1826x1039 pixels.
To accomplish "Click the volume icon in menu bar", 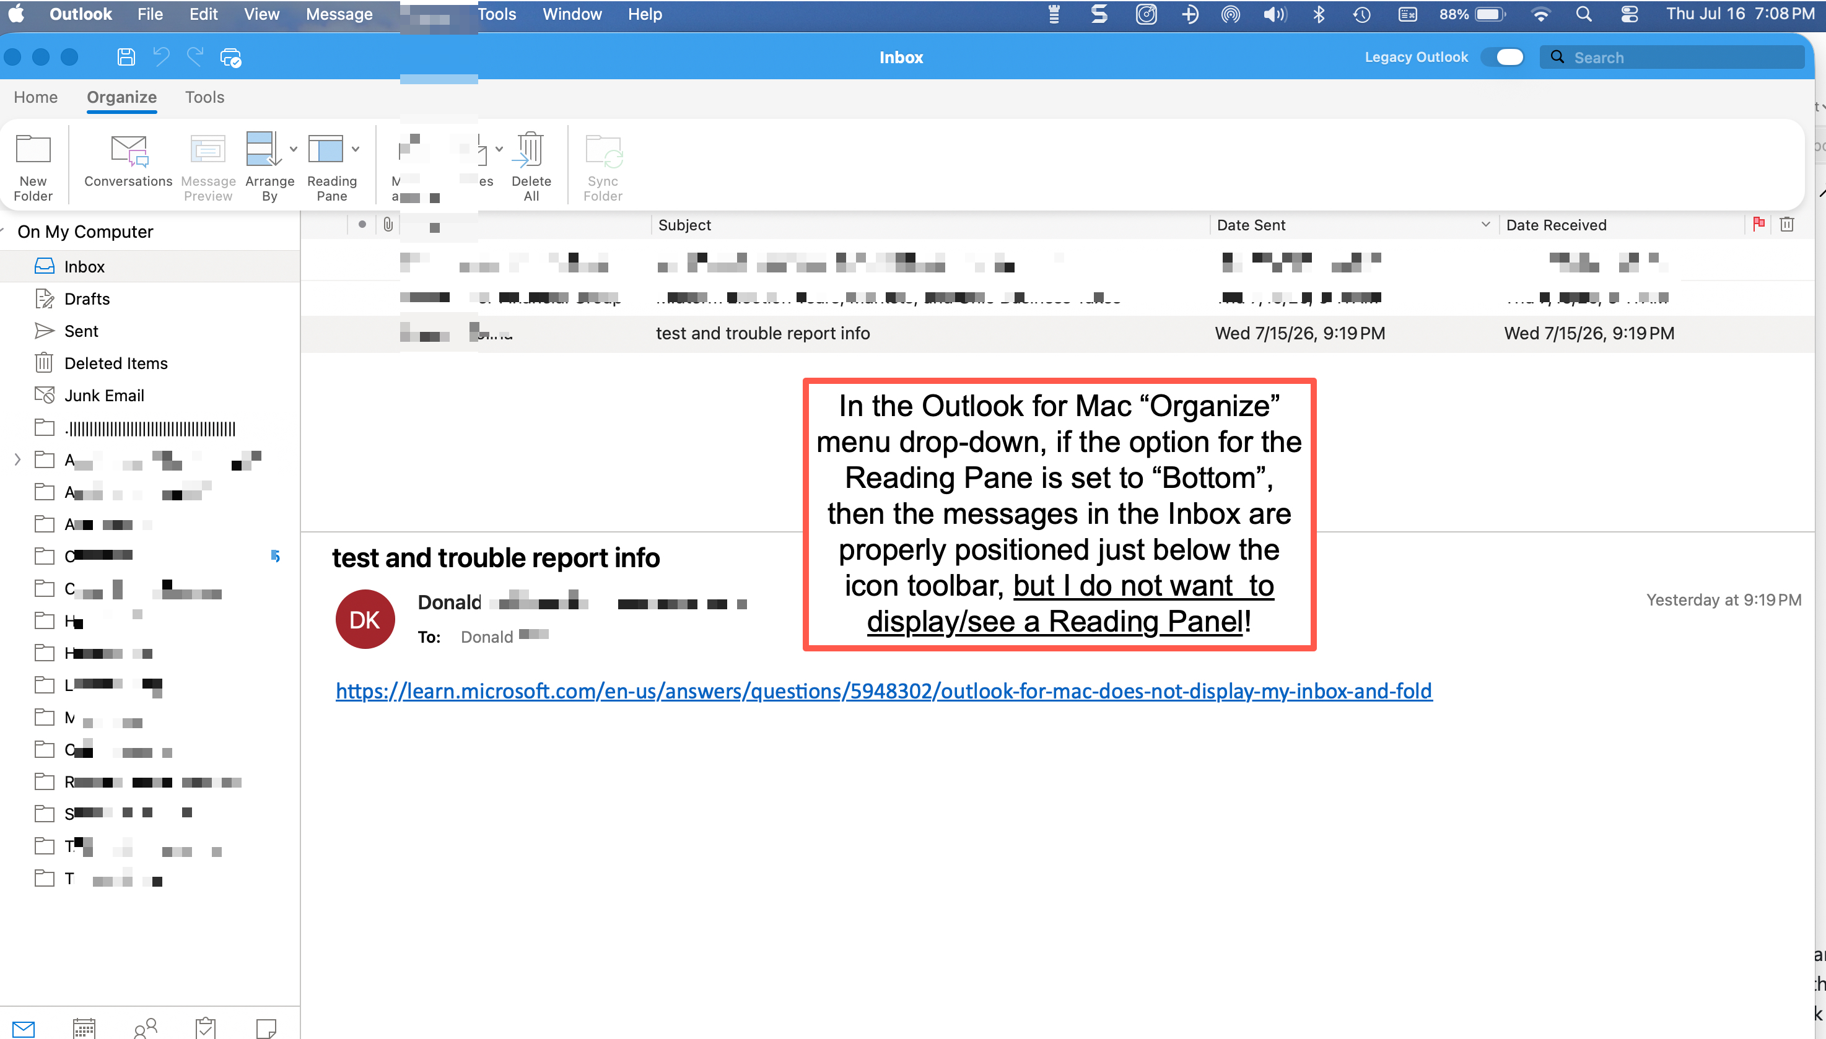I will [1275, 14].
